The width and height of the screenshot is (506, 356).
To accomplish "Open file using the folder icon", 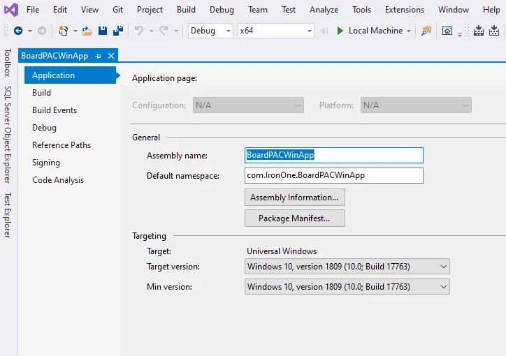I will 87,31.
